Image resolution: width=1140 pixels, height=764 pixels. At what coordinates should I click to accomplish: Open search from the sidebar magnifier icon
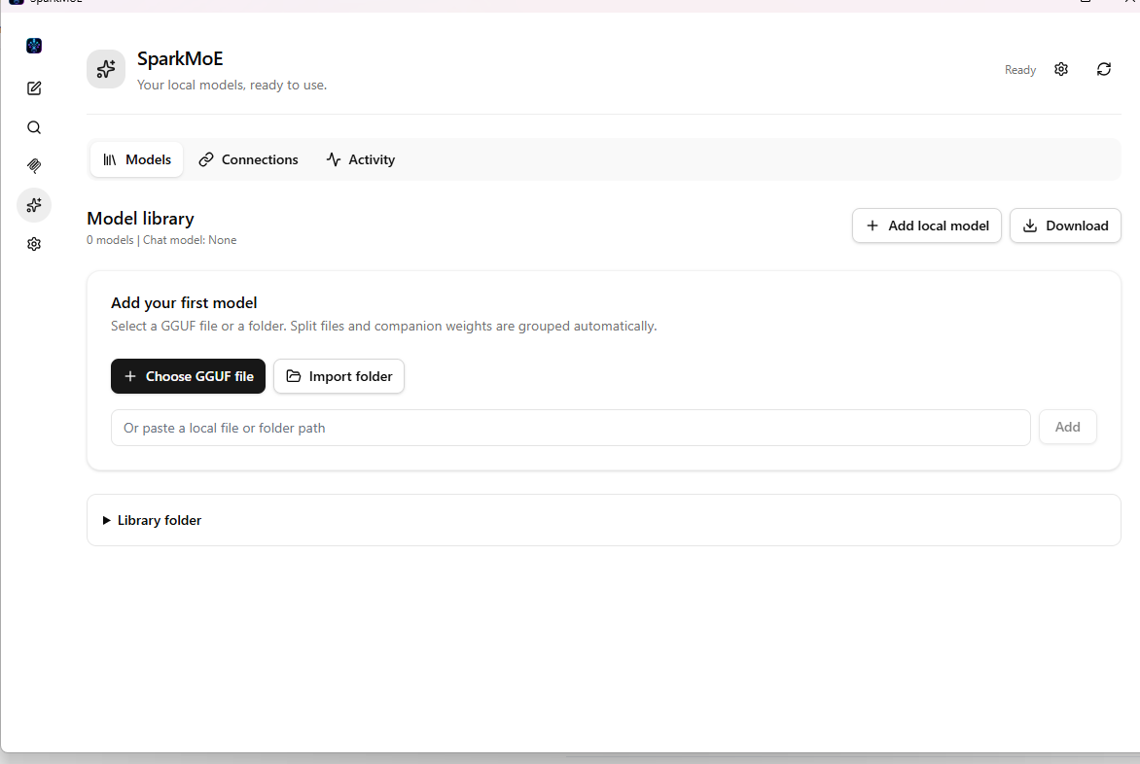click(34, 127)
